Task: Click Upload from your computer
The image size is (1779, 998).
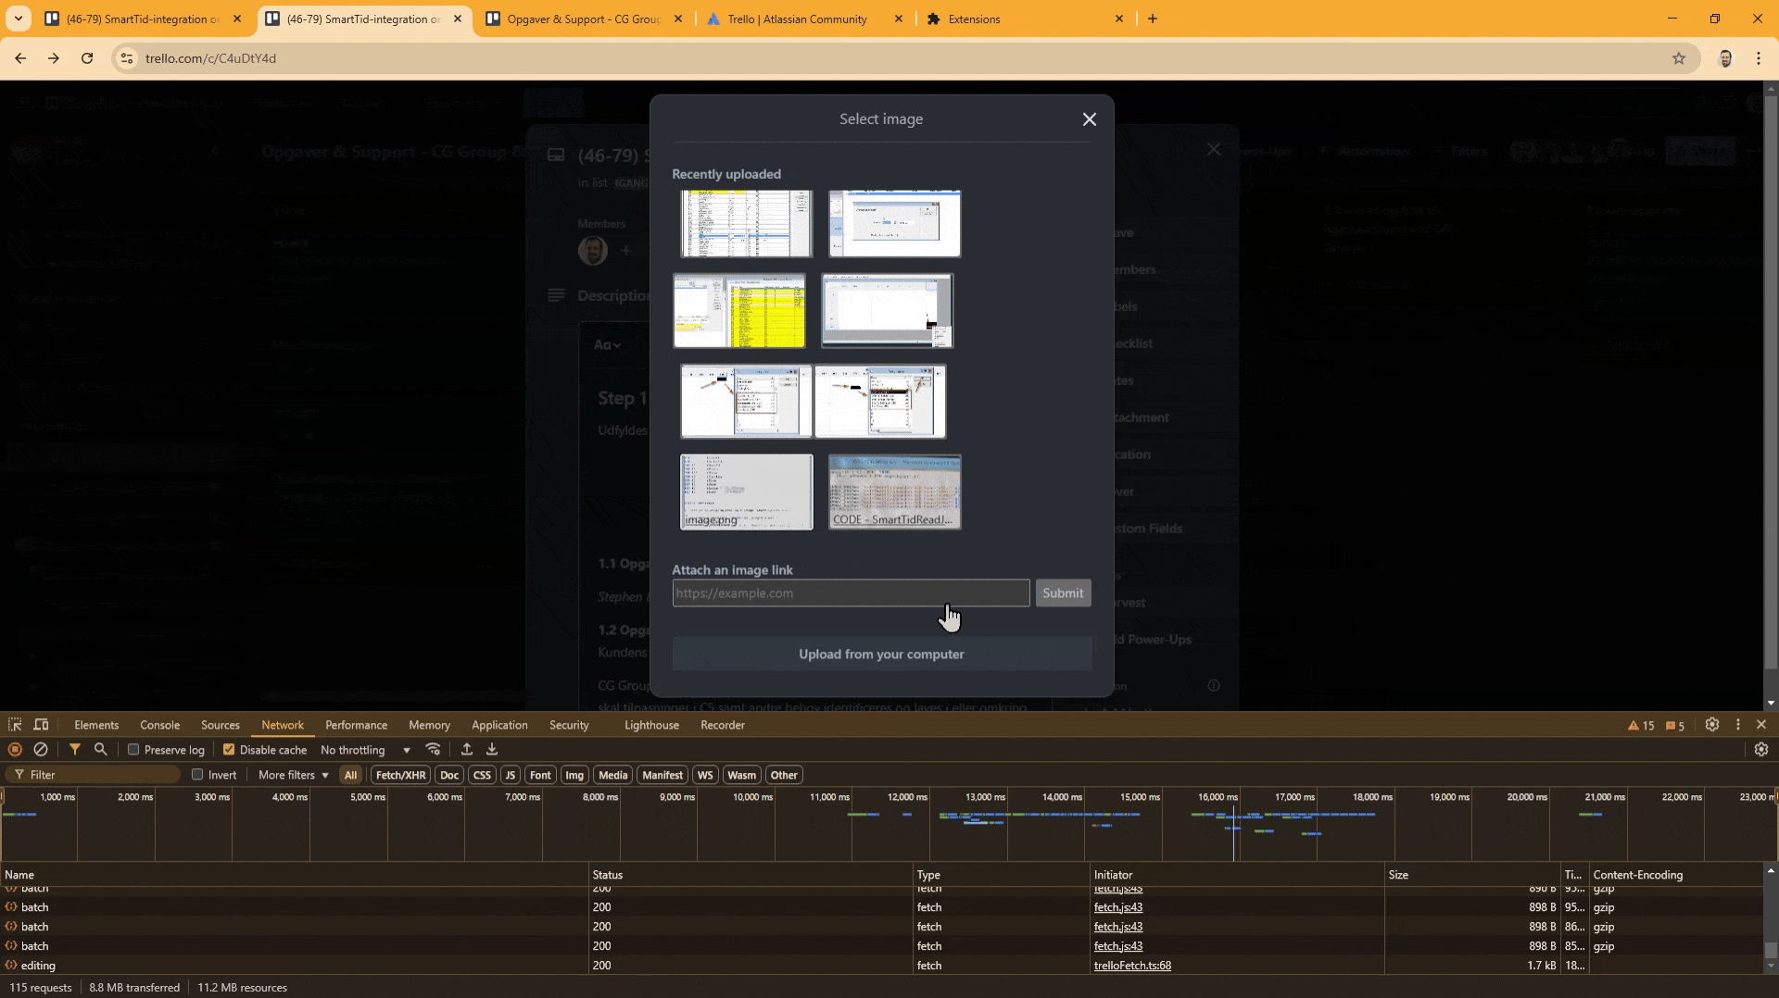Action: 882,654
